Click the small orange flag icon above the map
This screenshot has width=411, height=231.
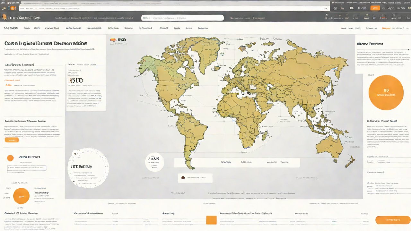coord(113,40)
